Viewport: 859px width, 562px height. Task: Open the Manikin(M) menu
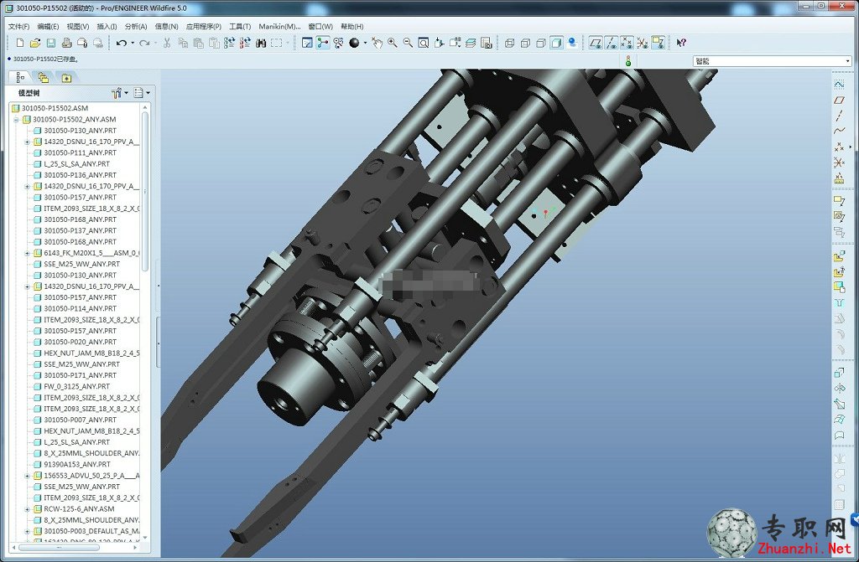279,26
